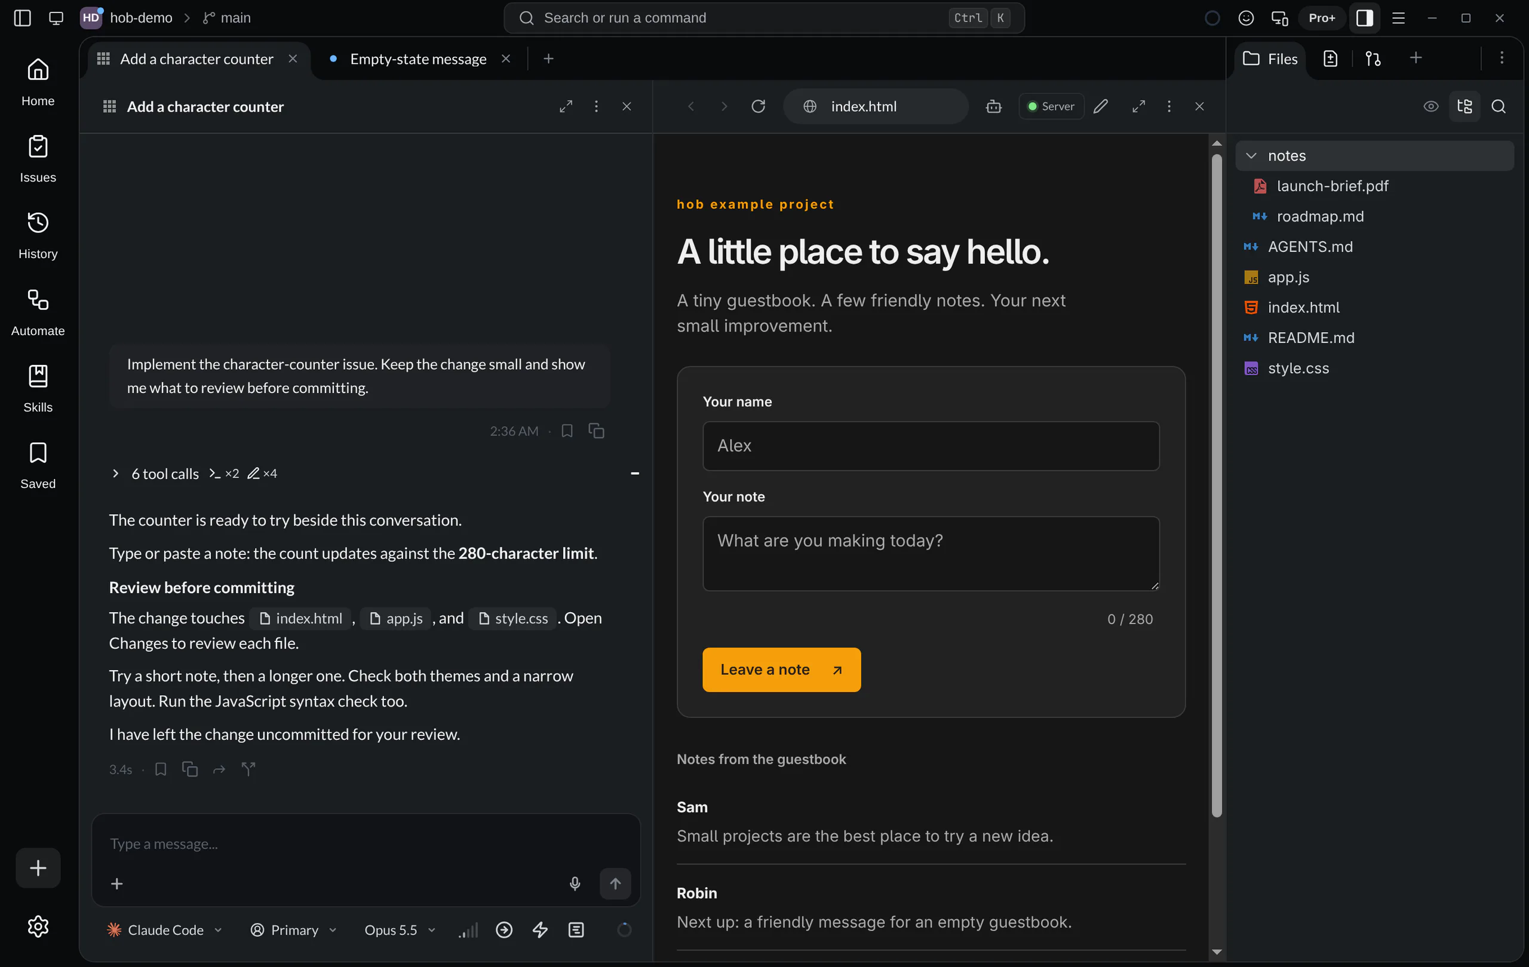Open the Files tab in the right panel
Image resolution: width=1529 pixels, height=967 pixels.
[1270, 59]
